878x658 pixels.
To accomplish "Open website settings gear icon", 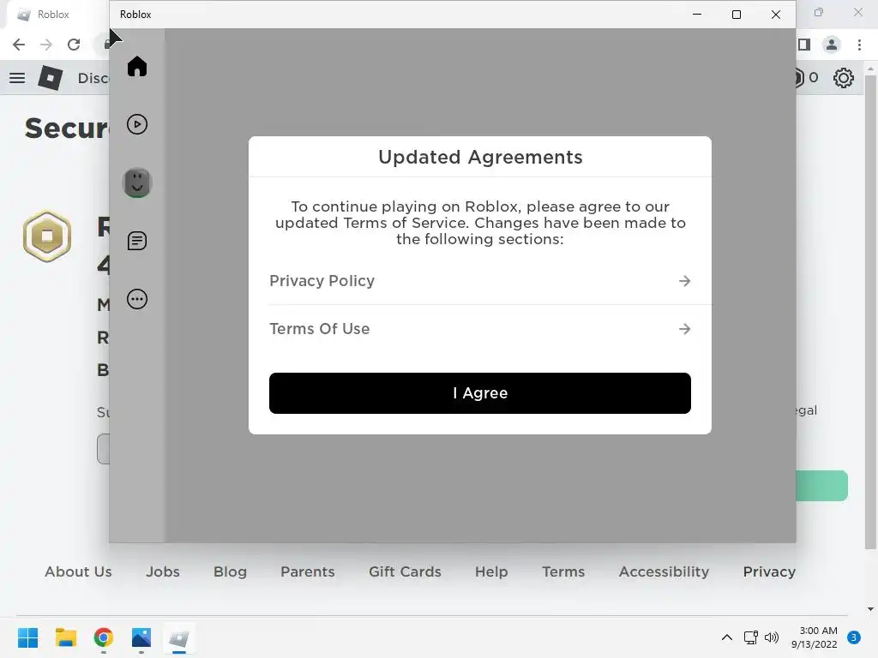I will pos(844,78).
